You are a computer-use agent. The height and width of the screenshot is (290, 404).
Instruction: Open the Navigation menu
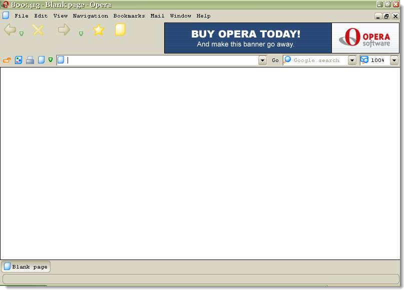91,15
